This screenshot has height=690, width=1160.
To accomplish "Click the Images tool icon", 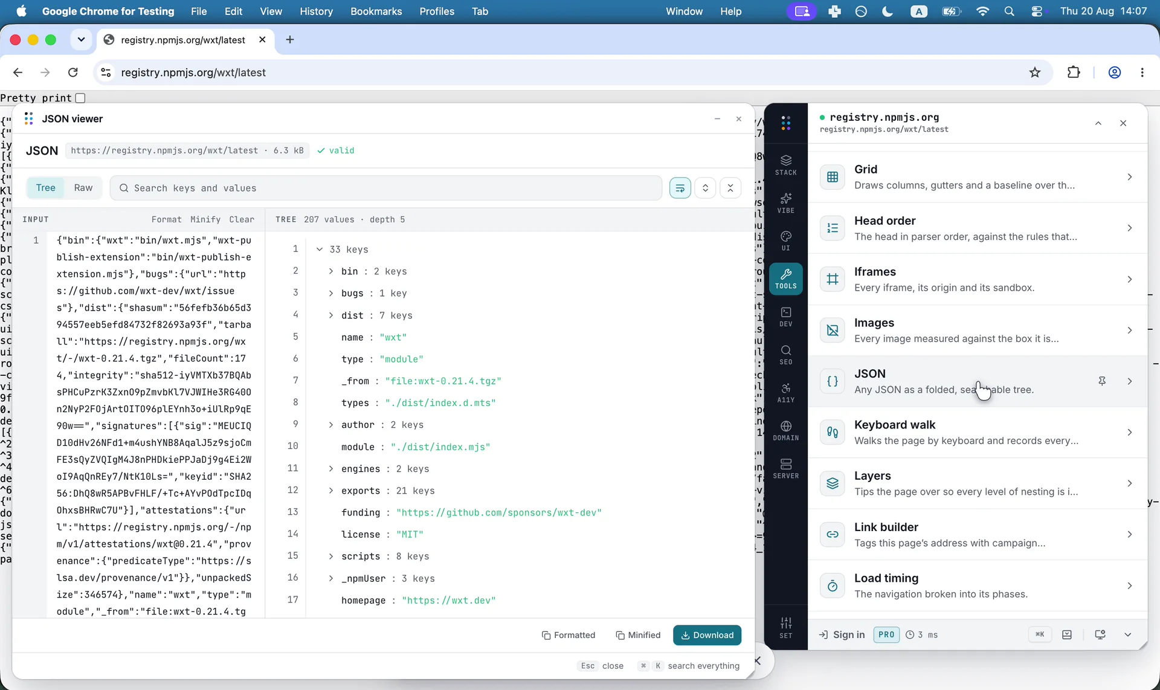I will (x=832, y=330).
